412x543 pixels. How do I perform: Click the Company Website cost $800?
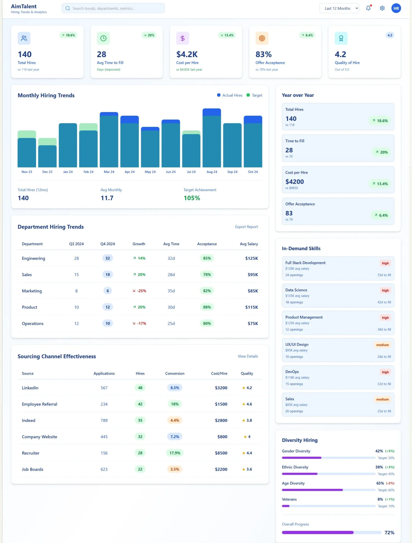pyautogui.click(x=222, y=437)
